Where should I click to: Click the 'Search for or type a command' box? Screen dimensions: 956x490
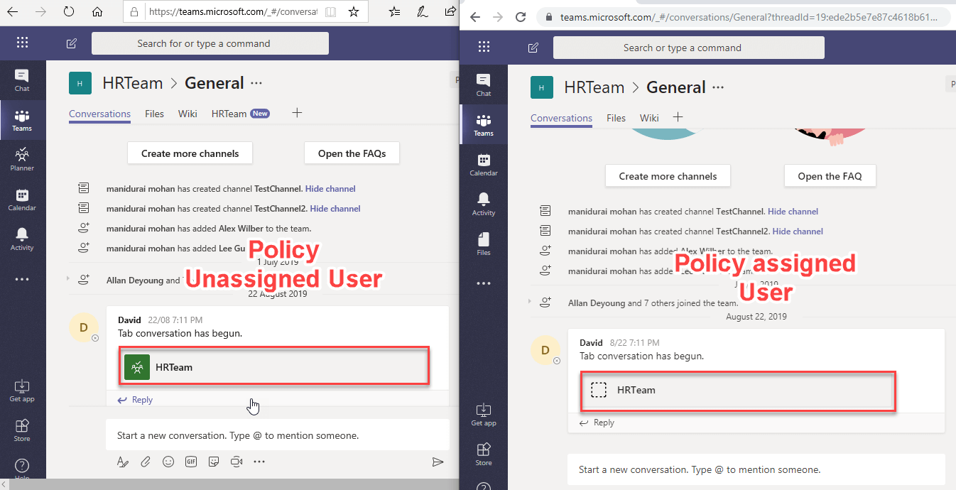tap(210, 43)
